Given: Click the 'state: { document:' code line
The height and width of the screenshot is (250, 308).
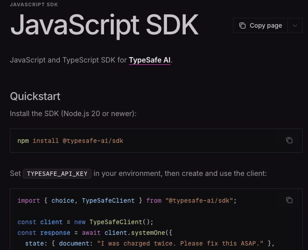Looking at the screenshot, I should coord(150,243).
